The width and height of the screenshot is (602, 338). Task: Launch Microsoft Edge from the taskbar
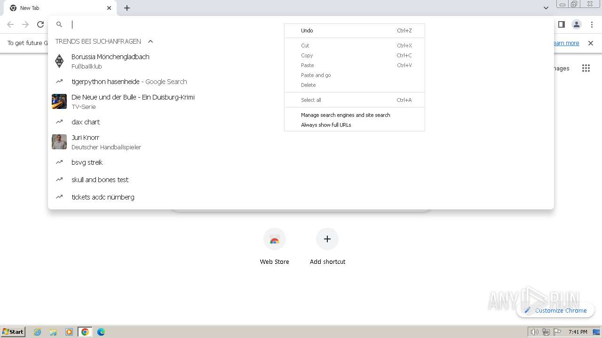coord(101,332)
